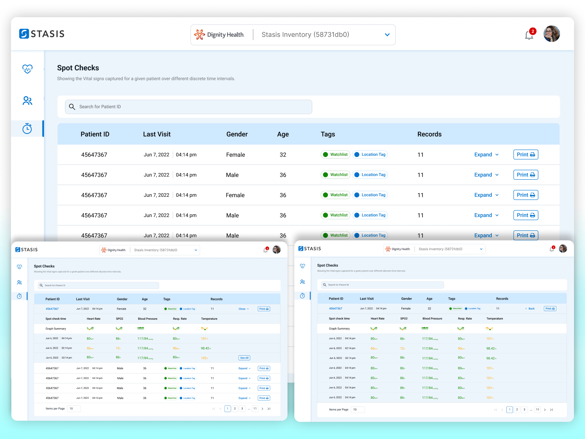Screen dimensions: 585x439
Task: Select the vitals monitoring icon in the sidebar
Action: click(x=27, y=69)
